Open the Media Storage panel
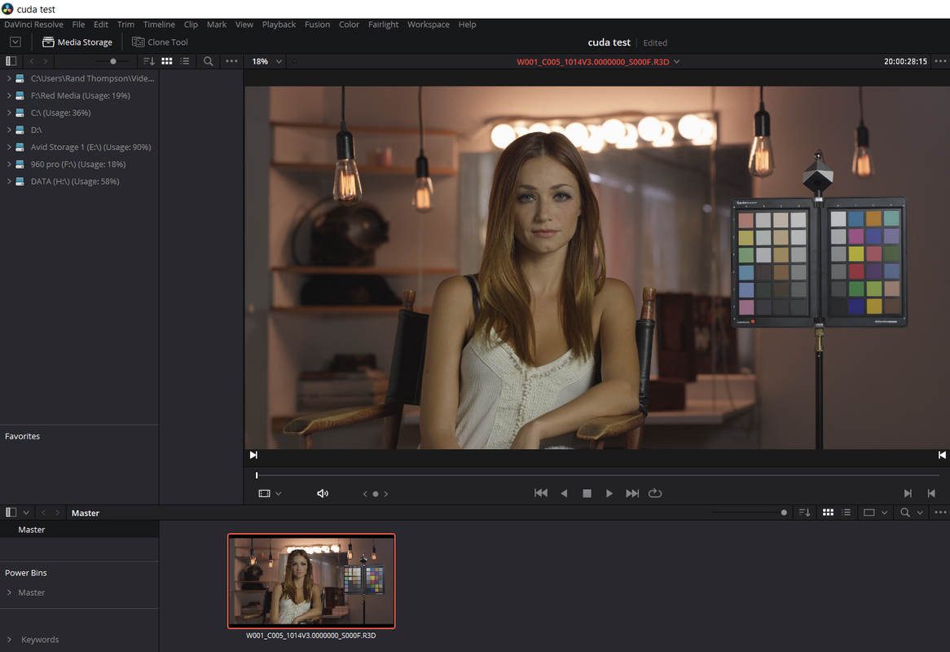This screenshot has height=652, width=950. tap(77, 42)
